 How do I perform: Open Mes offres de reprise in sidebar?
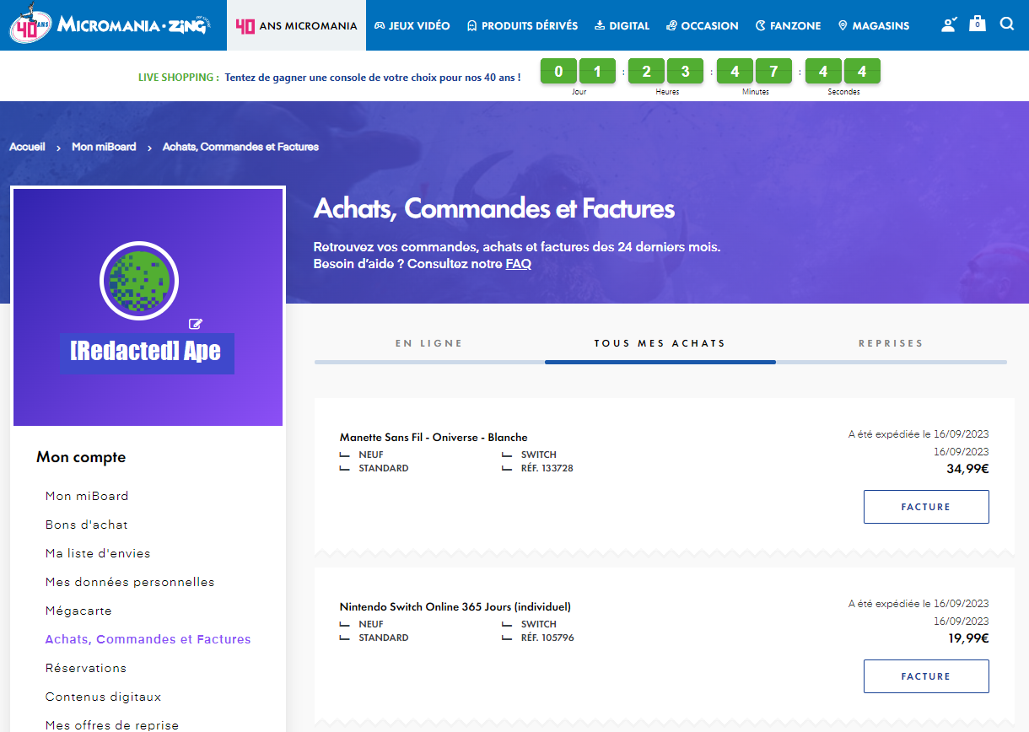(112, 725)
